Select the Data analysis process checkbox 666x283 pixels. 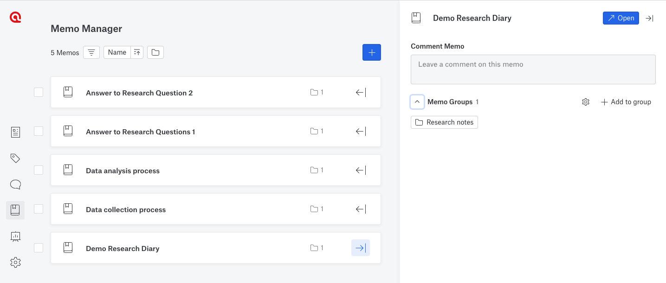click(39, 170)
